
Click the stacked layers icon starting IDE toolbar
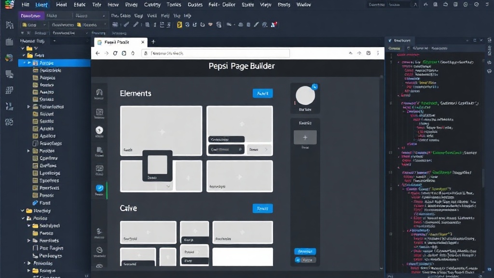(x=115, y=25)
